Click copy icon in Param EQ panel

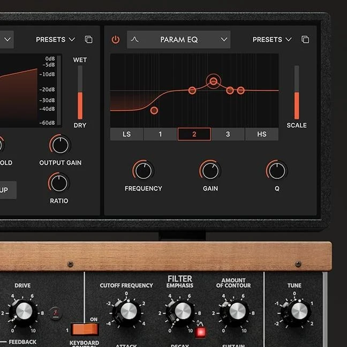tap(305, 40)
